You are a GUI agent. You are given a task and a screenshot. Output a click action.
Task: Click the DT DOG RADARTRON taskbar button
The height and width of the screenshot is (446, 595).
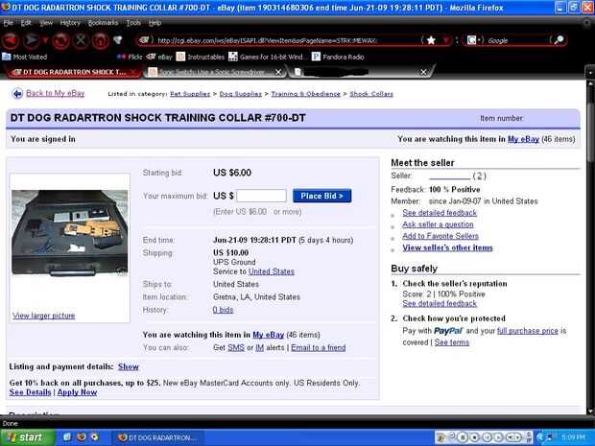tap(157, 437)
